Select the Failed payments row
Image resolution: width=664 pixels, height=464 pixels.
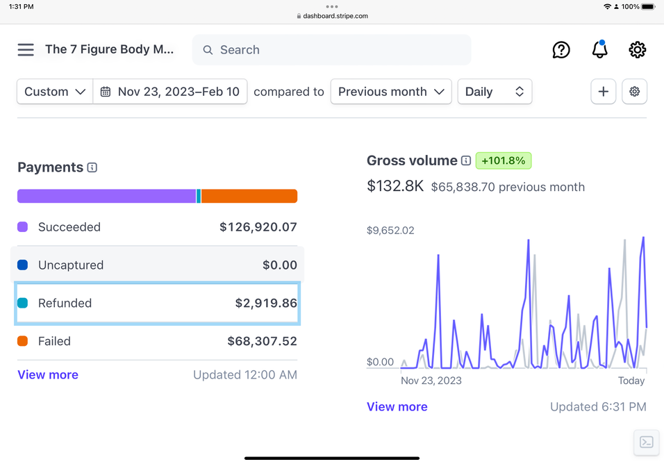pos(157,342)
